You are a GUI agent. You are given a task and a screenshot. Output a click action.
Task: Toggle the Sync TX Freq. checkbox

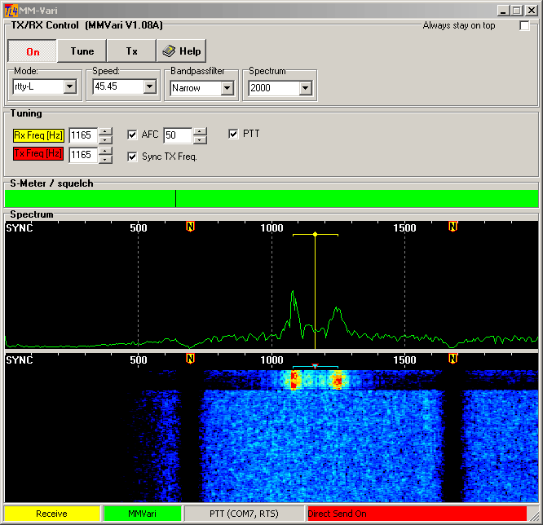point(132,157)
